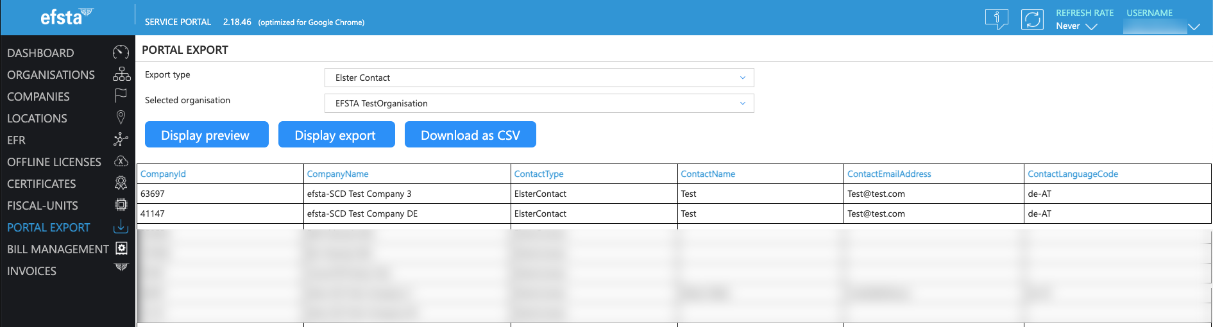Open Invoices section
This screenshot has height=327, width=1213.
[31, 271]
